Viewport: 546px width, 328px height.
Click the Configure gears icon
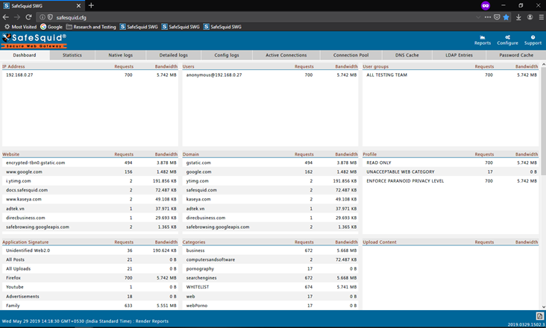507,40
